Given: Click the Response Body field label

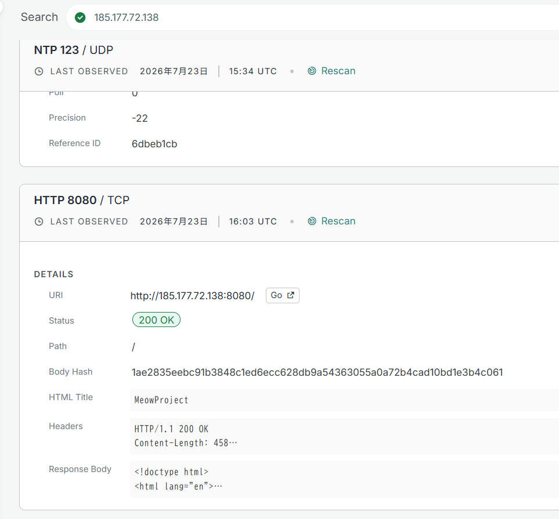Looking at the screenshot, I should tap(80, 469).
